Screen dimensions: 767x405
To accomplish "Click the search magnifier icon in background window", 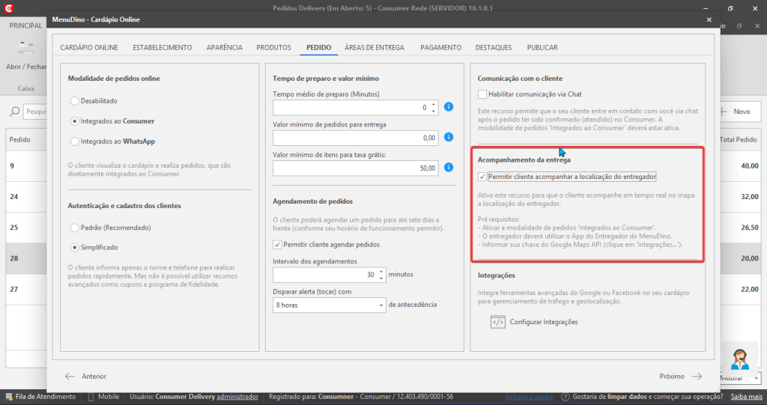I will point(15,112).
